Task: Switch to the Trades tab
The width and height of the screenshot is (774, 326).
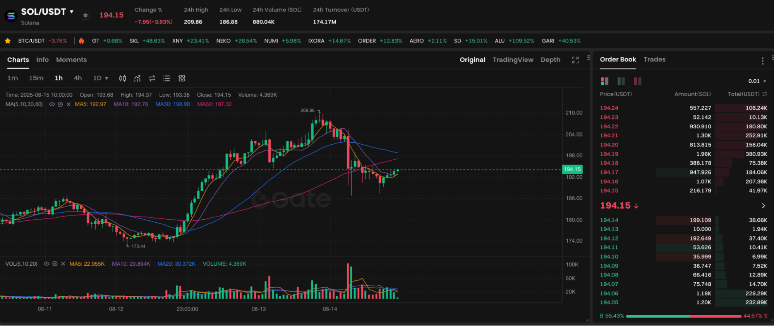Action: pos(654,59)
